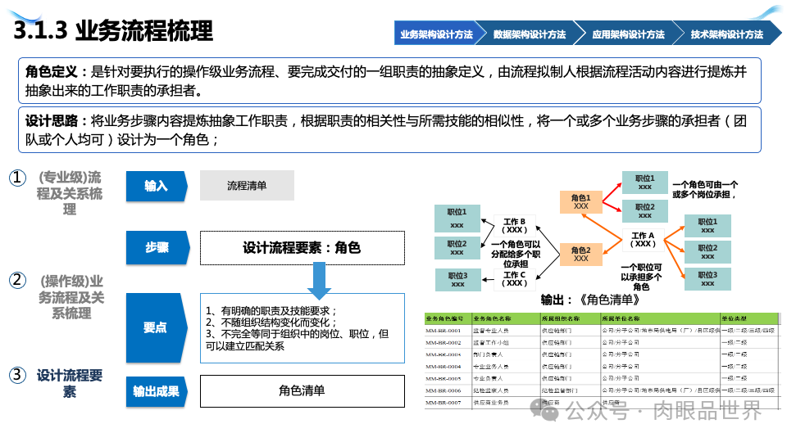Click the 职位3 box pointed to by 工作 C

pos(457,280)
